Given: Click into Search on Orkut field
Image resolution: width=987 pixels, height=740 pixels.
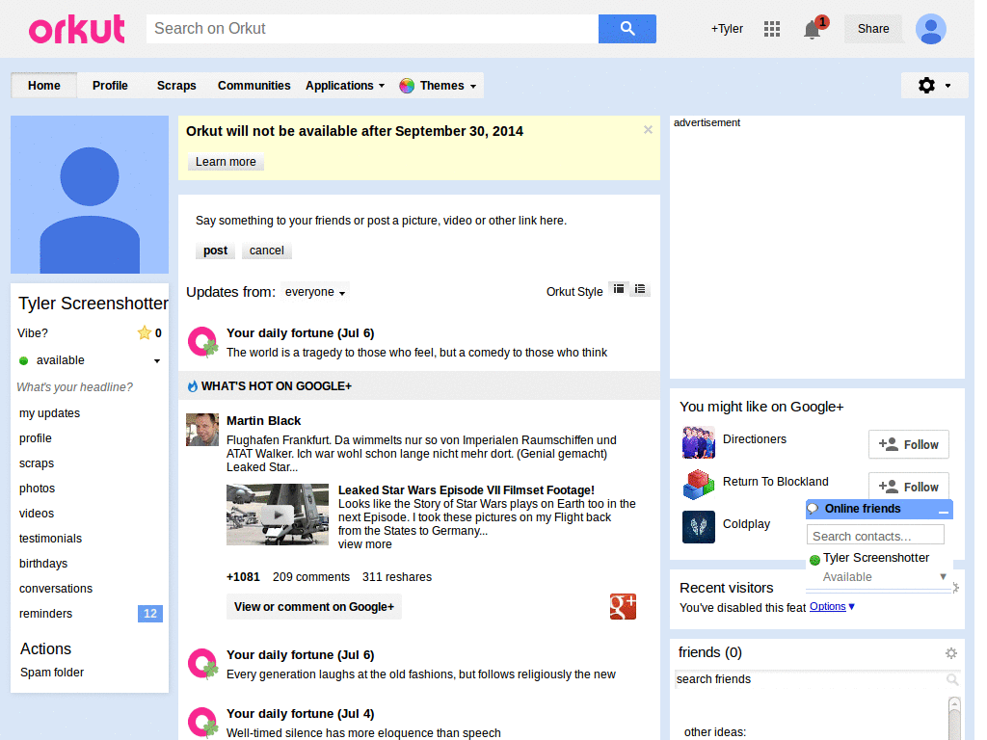Looking at the screenshot, I should [x=373, y=29].
